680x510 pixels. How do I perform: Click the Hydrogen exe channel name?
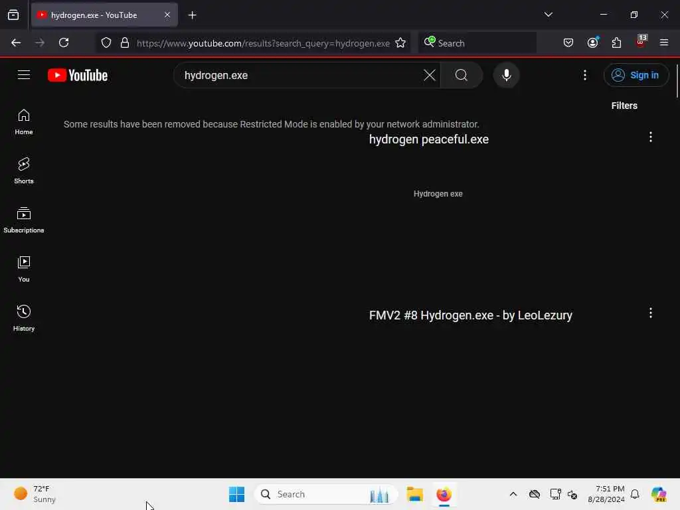coord(438,194)
